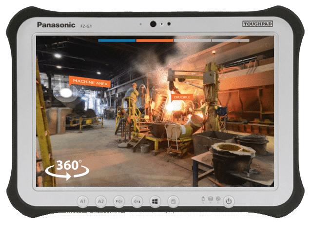Click the FZ-G1 model label
Viewport: 312px width, 235px height.
click(86, 26)
